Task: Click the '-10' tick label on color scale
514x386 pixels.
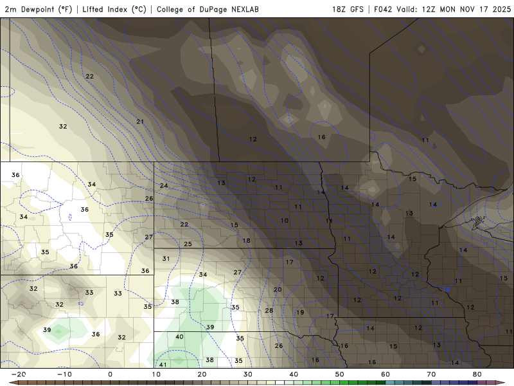Action: [64, 374]
